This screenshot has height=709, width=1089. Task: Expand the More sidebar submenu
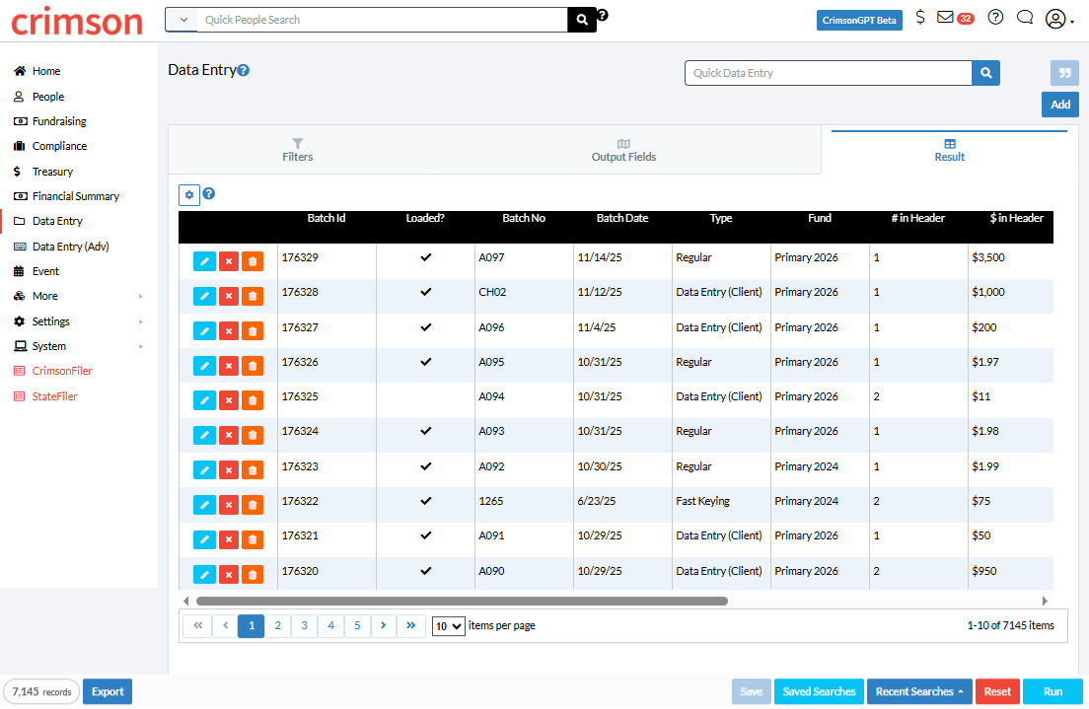pos(78,297)
